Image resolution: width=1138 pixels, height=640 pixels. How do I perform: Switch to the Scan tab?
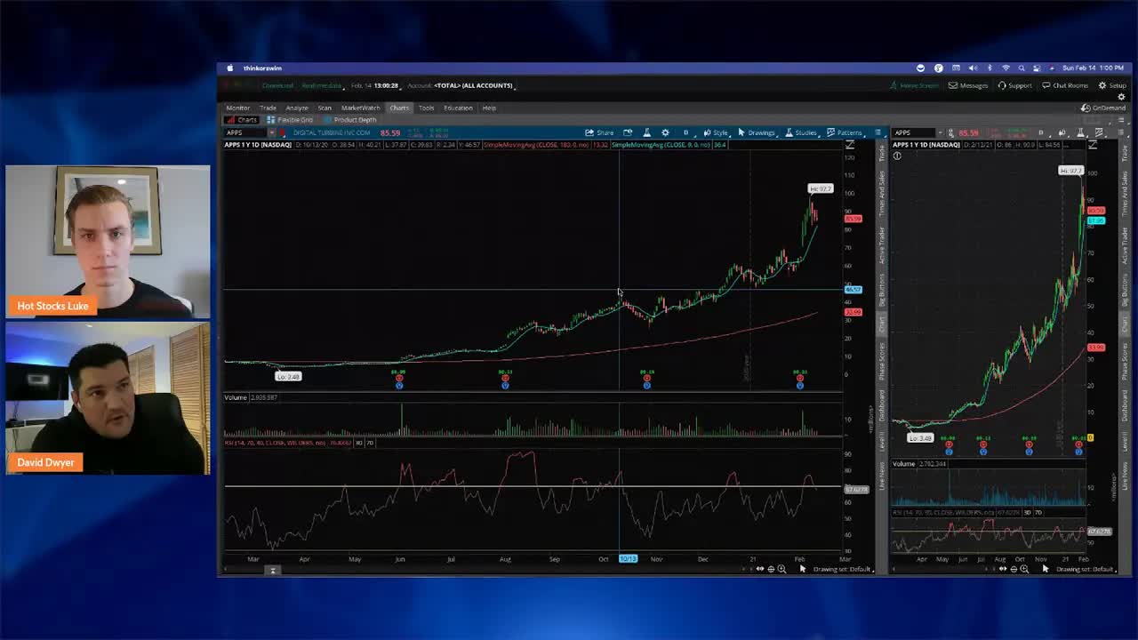pos(325,108)
